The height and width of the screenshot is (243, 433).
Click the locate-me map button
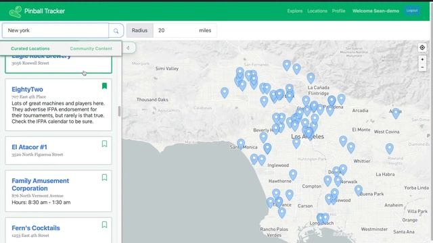422,48
